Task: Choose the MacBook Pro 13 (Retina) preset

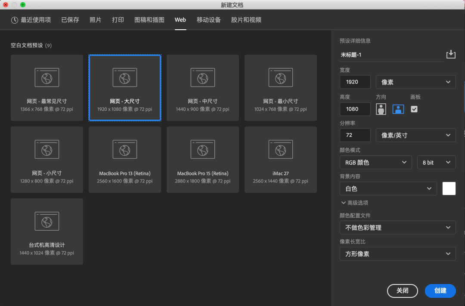Action: tap(124, 159)
